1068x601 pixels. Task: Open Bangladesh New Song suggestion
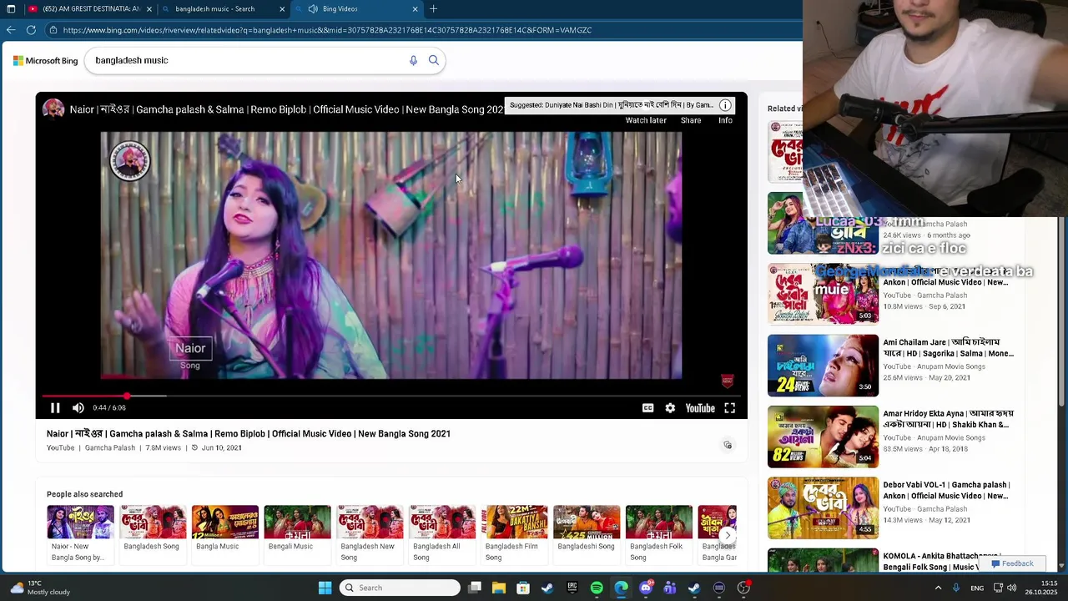coord(370,533)
